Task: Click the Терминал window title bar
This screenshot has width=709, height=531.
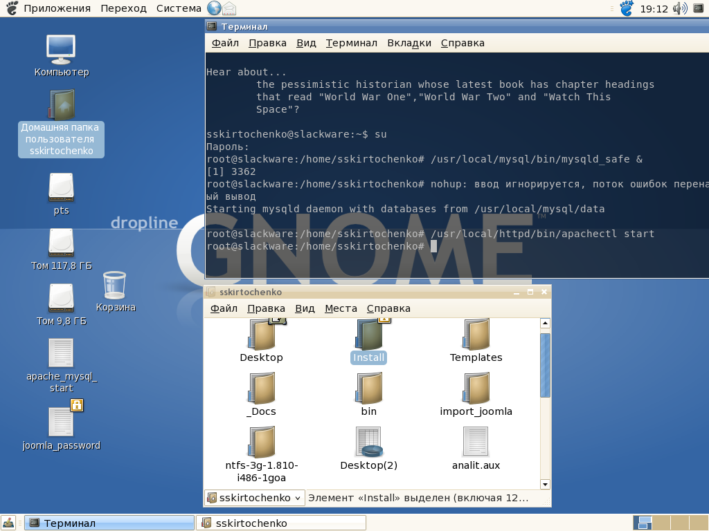Action: [457, 27]
